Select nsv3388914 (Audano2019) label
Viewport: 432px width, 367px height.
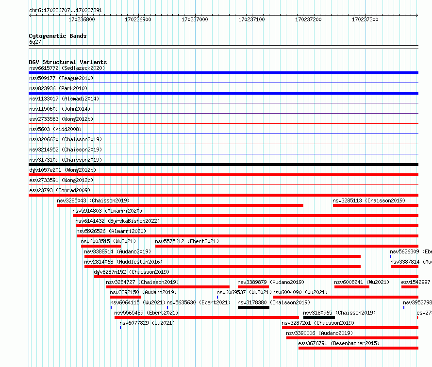(117, 251)
